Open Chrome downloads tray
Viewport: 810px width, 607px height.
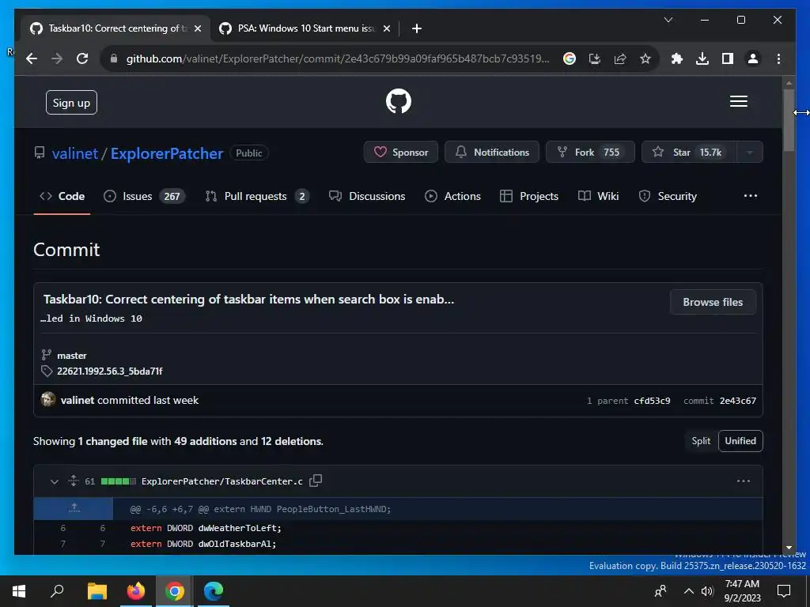pos(702,58)
